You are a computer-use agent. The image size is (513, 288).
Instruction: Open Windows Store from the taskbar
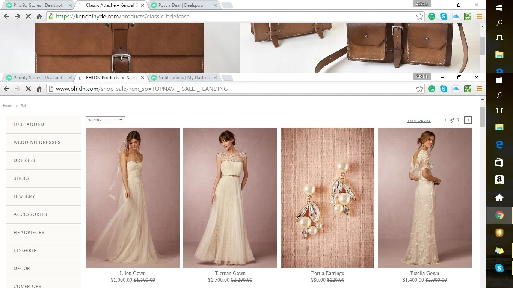click(x=499, y=162)
